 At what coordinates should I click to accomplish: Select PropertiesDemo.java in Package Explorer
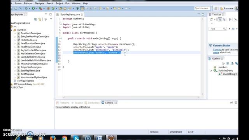[x=31, y=67]
